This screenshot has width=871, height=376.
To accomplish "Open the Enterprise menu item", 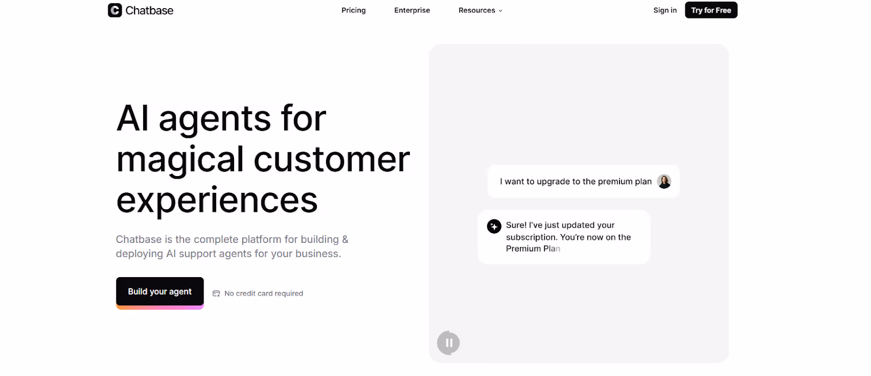I will [x=412, y=10].
